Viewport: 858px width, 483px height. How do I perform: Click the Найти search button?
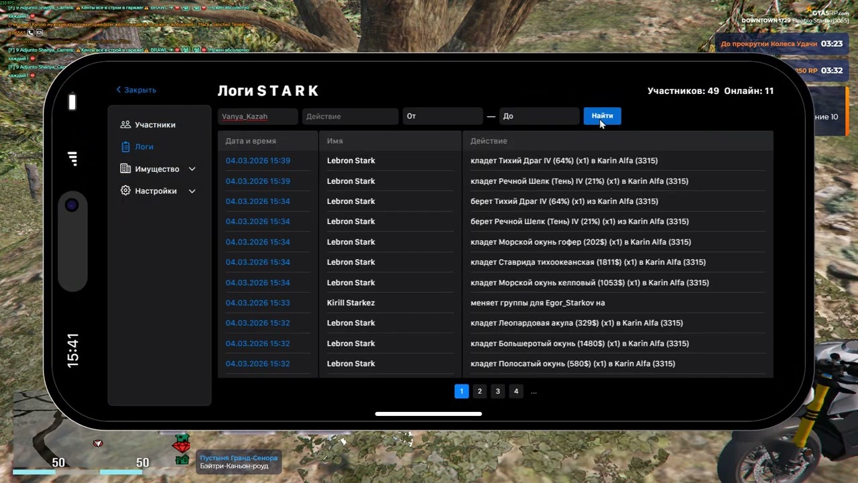[x=602, y=116]
